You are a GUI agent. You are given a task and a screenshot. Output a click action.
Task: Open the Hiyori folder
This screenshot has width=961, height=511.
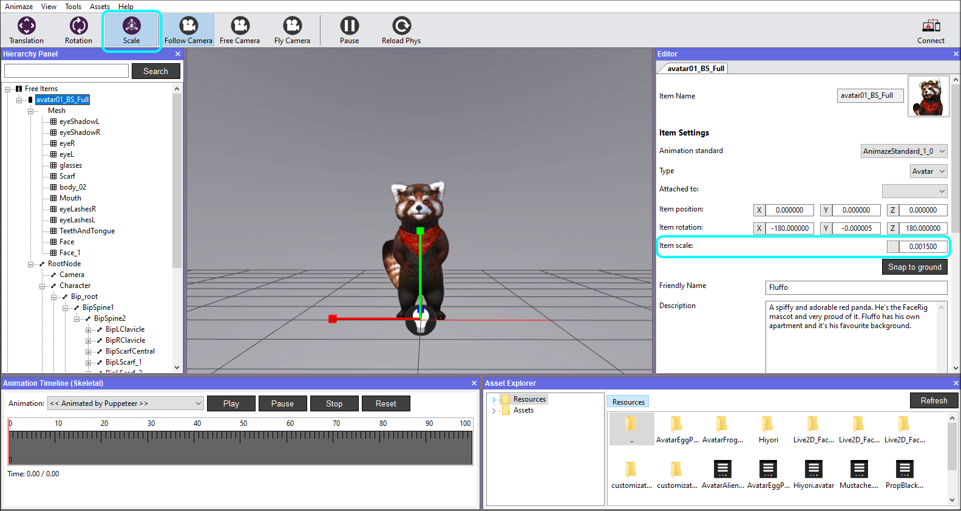pyautogui.click(x=768, y=429)
